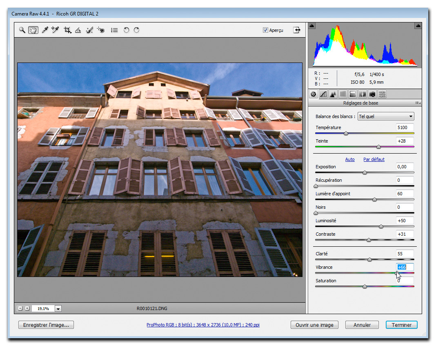
Task: Open the Detail sharpening tab
Action: pyautogui.click(x=333, y=94)
